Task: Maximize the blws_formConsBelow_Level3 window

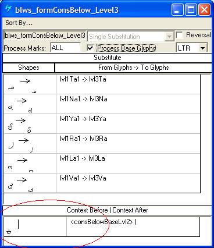Action: point(191,9)
